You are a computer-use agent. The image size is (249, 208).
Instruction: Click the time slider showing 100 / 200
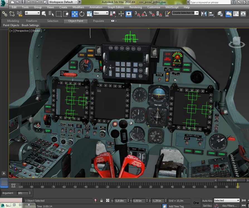pyautogui.click(x=231, y=180)
